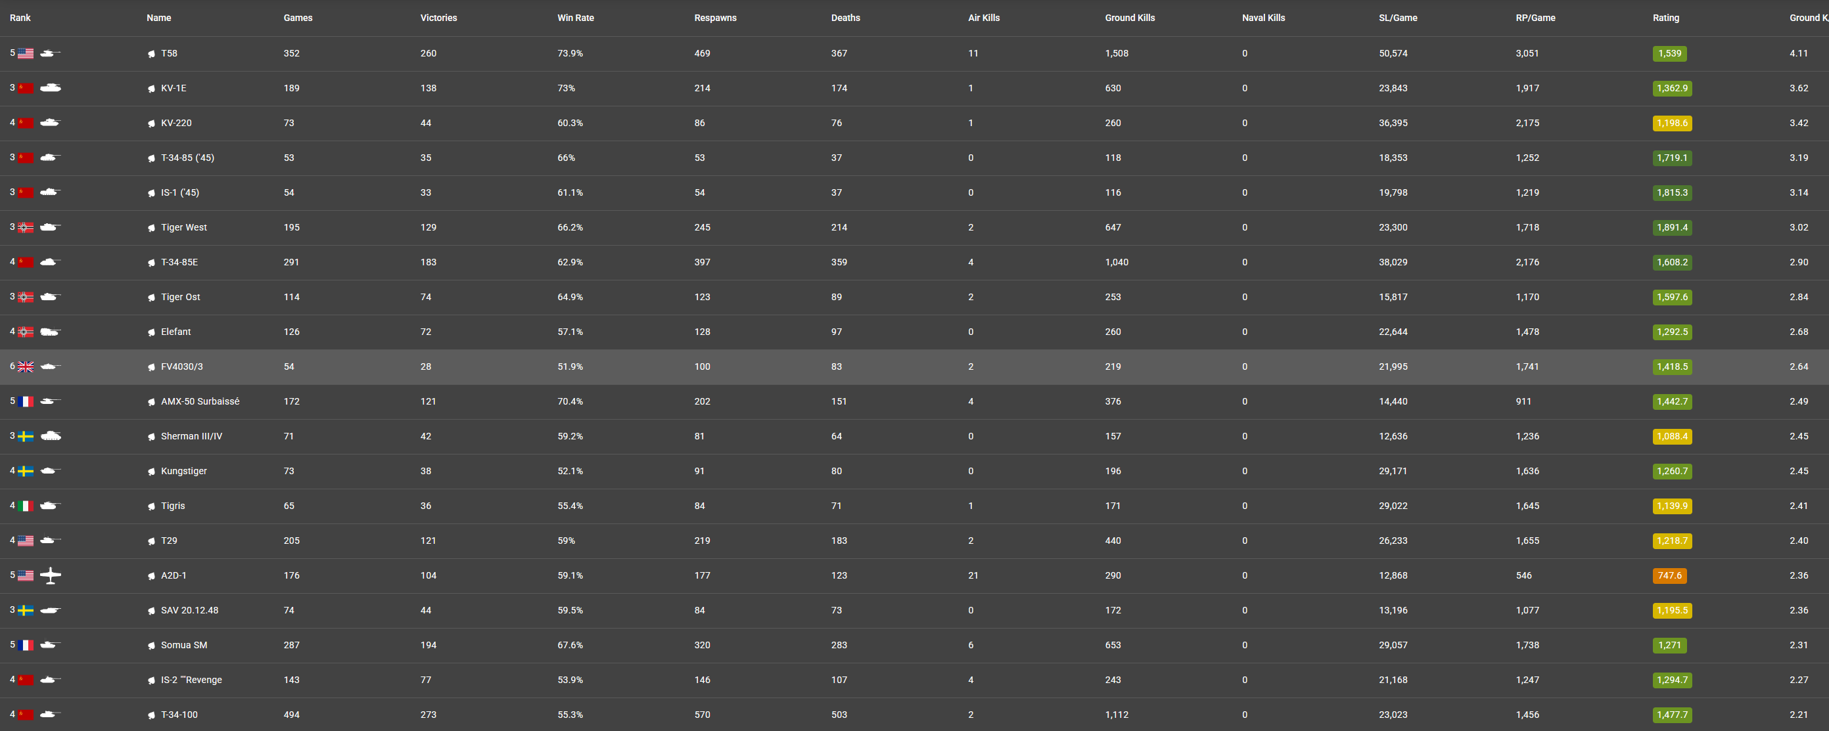Click the British flag in the FV4030/3 row

coord(26,367)
